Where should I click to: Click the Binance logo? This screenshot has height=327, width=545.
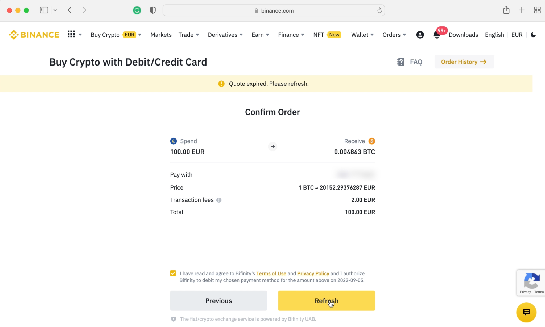click(x=34, y=35)
